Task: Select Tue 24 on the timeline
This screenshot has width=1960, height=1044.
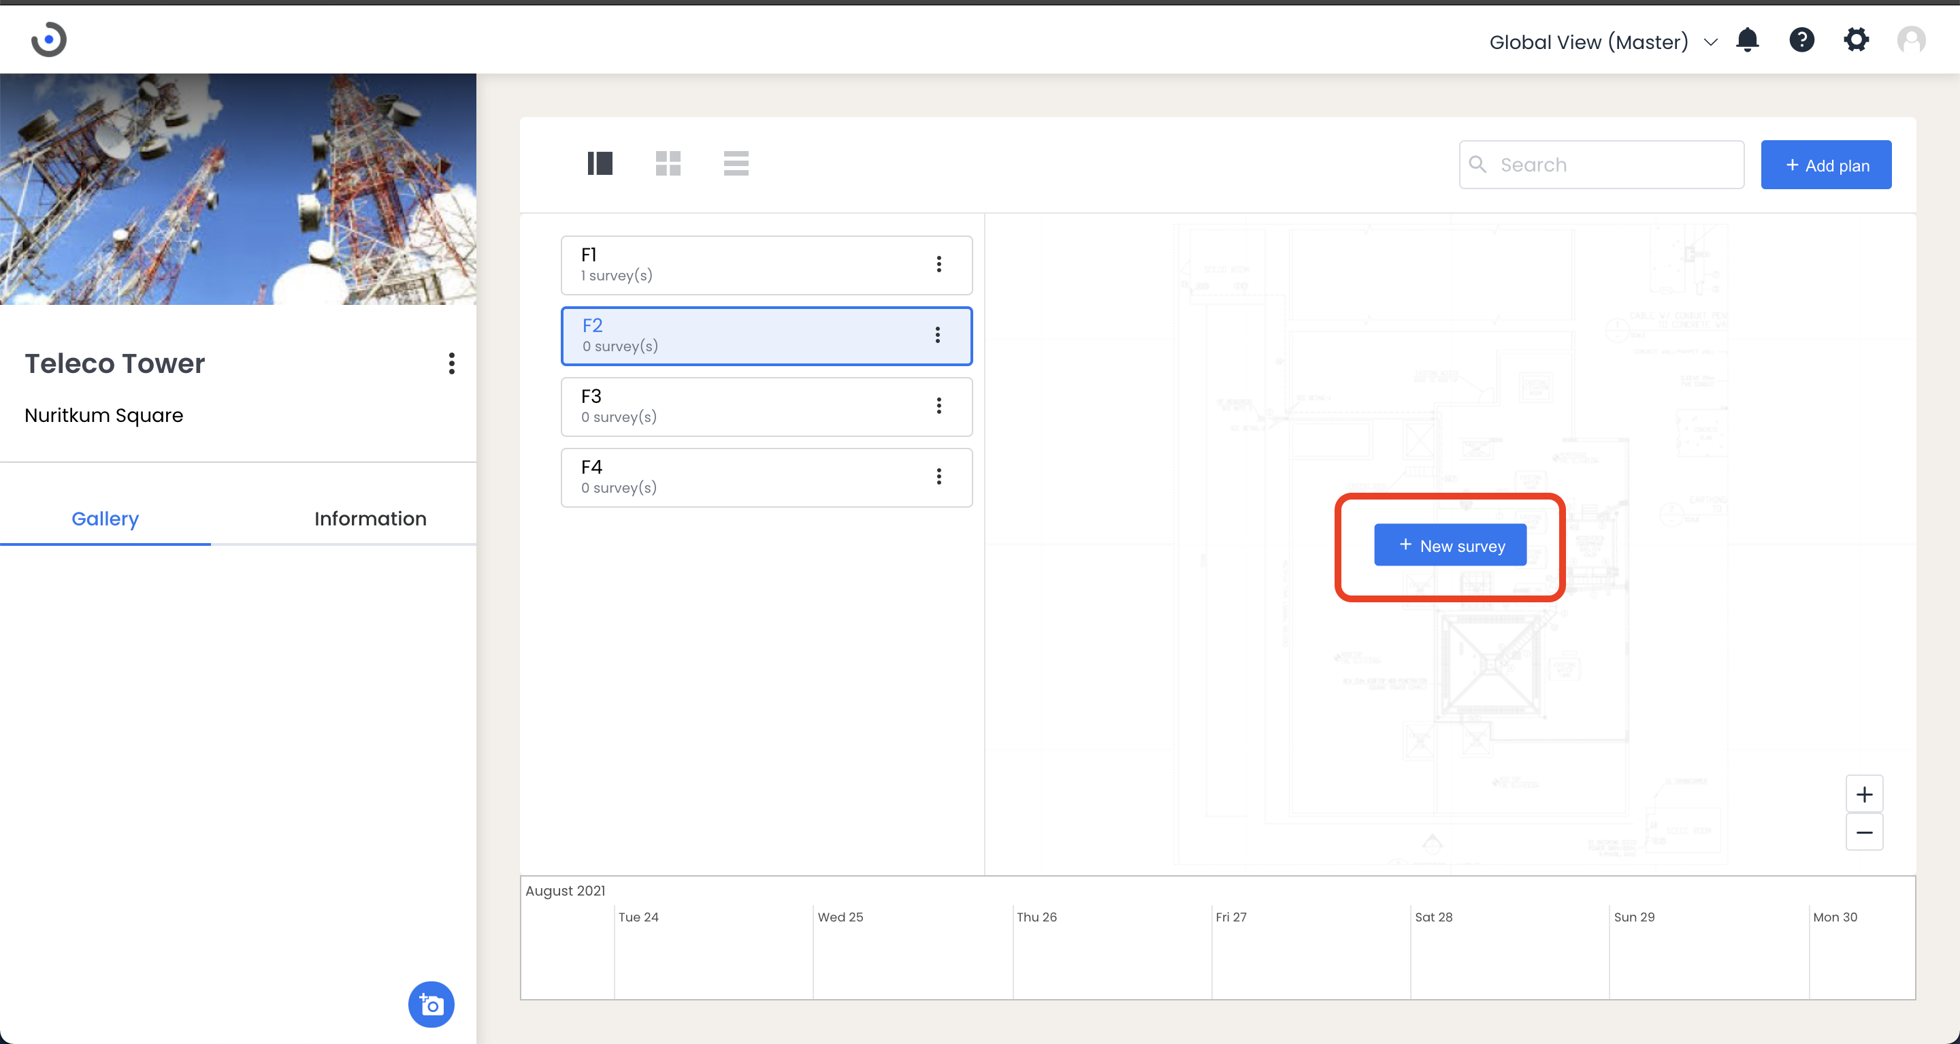Action: [638, 917]
